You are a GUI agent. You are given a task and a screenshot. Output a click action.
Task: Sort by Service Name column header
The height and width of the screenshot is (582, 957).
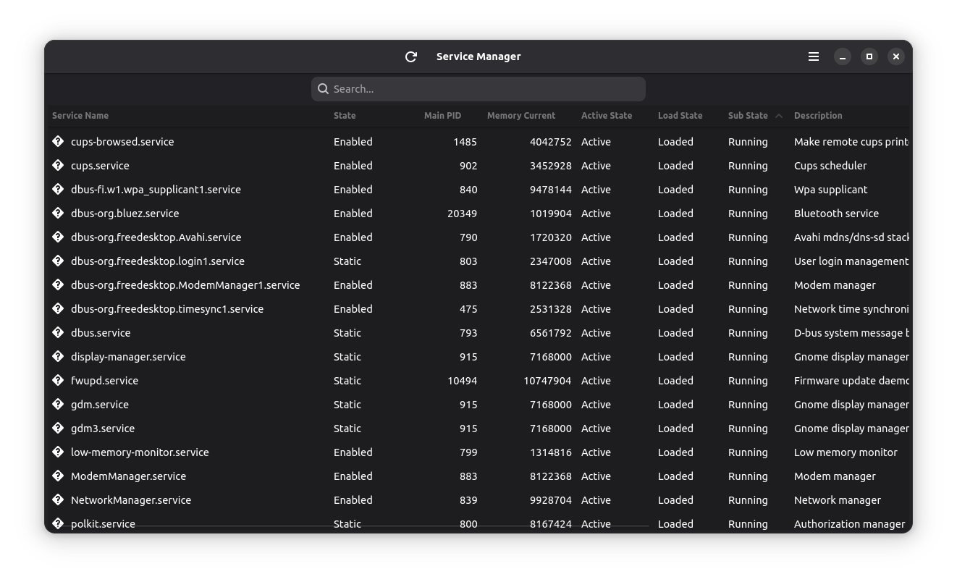pyautogui.click(x=80, y=116)
